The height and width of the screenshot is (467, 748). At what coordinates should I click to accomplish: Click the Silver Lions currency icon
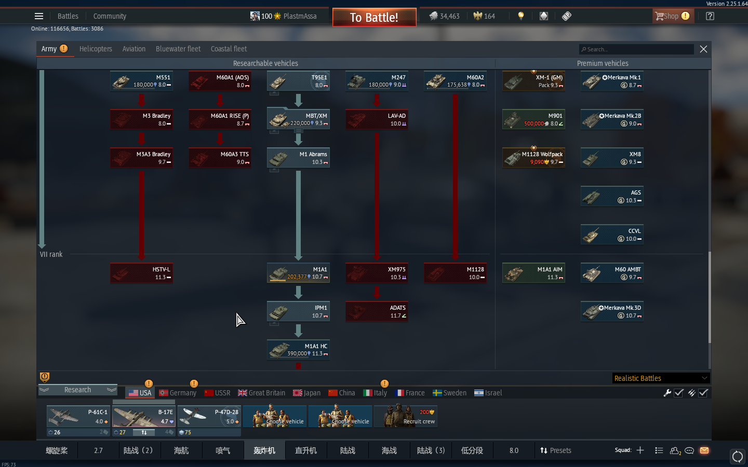point(434,16)
